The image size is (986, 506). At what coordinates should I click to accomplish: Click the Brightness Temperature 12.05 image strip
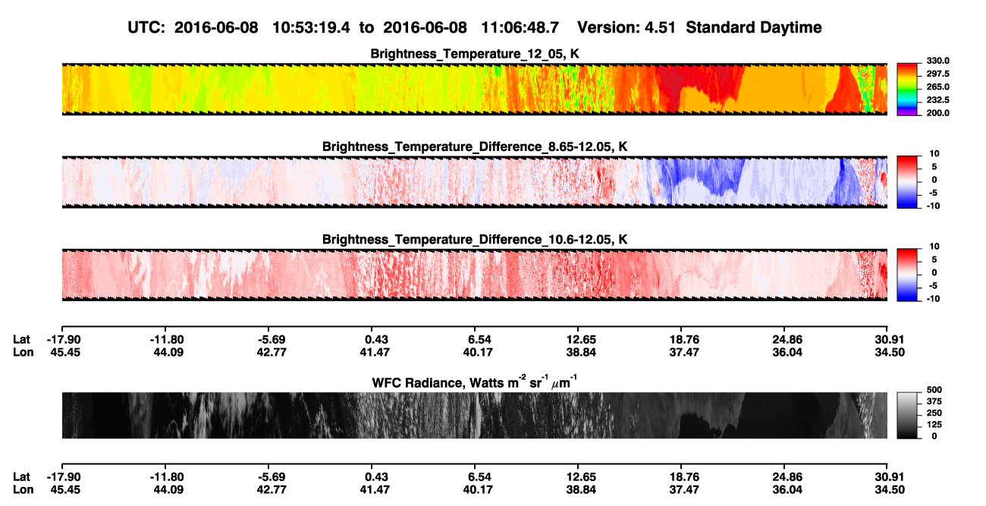474,89
